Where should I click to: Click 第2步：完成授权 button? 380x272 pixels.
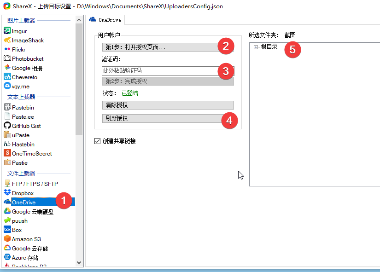[168, 81]
